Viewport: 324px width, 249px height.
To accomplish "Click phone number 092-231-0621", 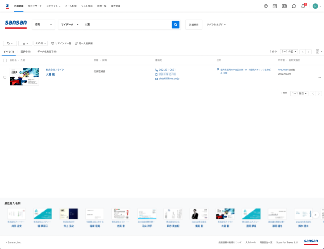I will [x=167, y=70].
